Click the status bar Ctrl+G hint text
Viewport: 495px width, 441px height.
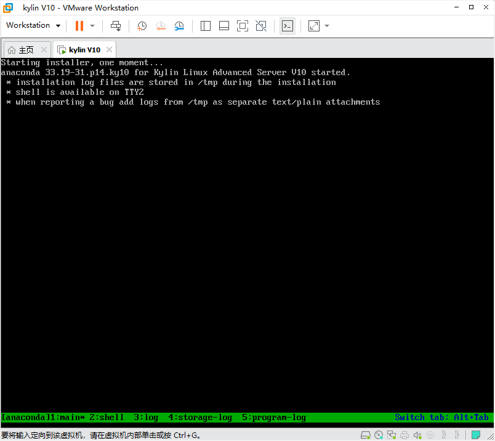(101, 435)
